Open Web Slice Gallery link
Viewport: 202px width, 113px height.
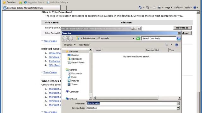56,2
